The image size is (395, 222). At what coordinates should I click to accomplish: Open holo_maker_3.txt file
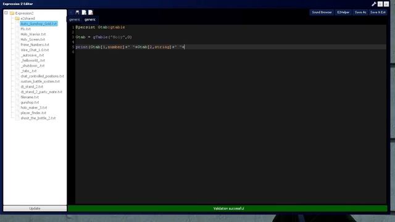[x=34, y=107]
